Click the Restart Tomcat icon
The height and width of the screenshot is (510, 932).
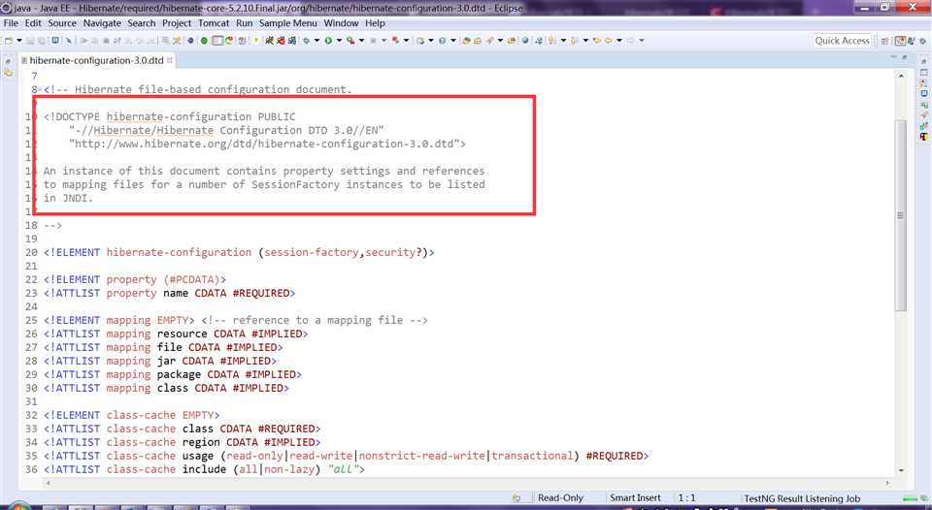291,41
